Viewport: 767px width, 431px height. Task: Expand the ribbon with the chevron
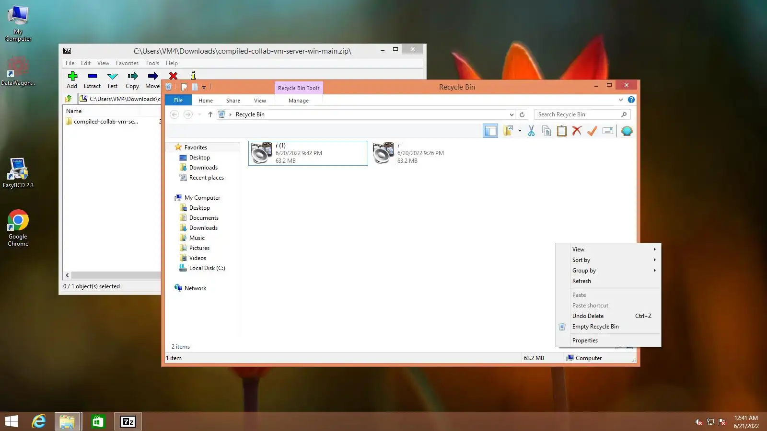tap(621, 100)
